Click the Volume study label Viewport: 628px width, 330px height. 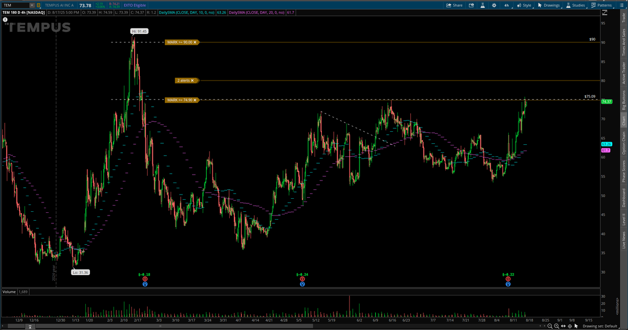point(9,291)
